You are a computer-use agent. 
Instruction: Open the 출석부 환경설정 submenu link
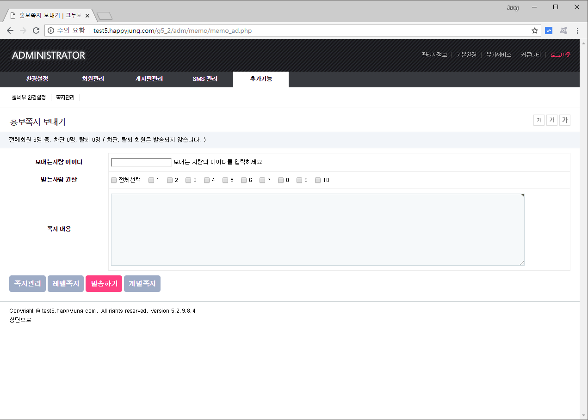coord(29,97)
